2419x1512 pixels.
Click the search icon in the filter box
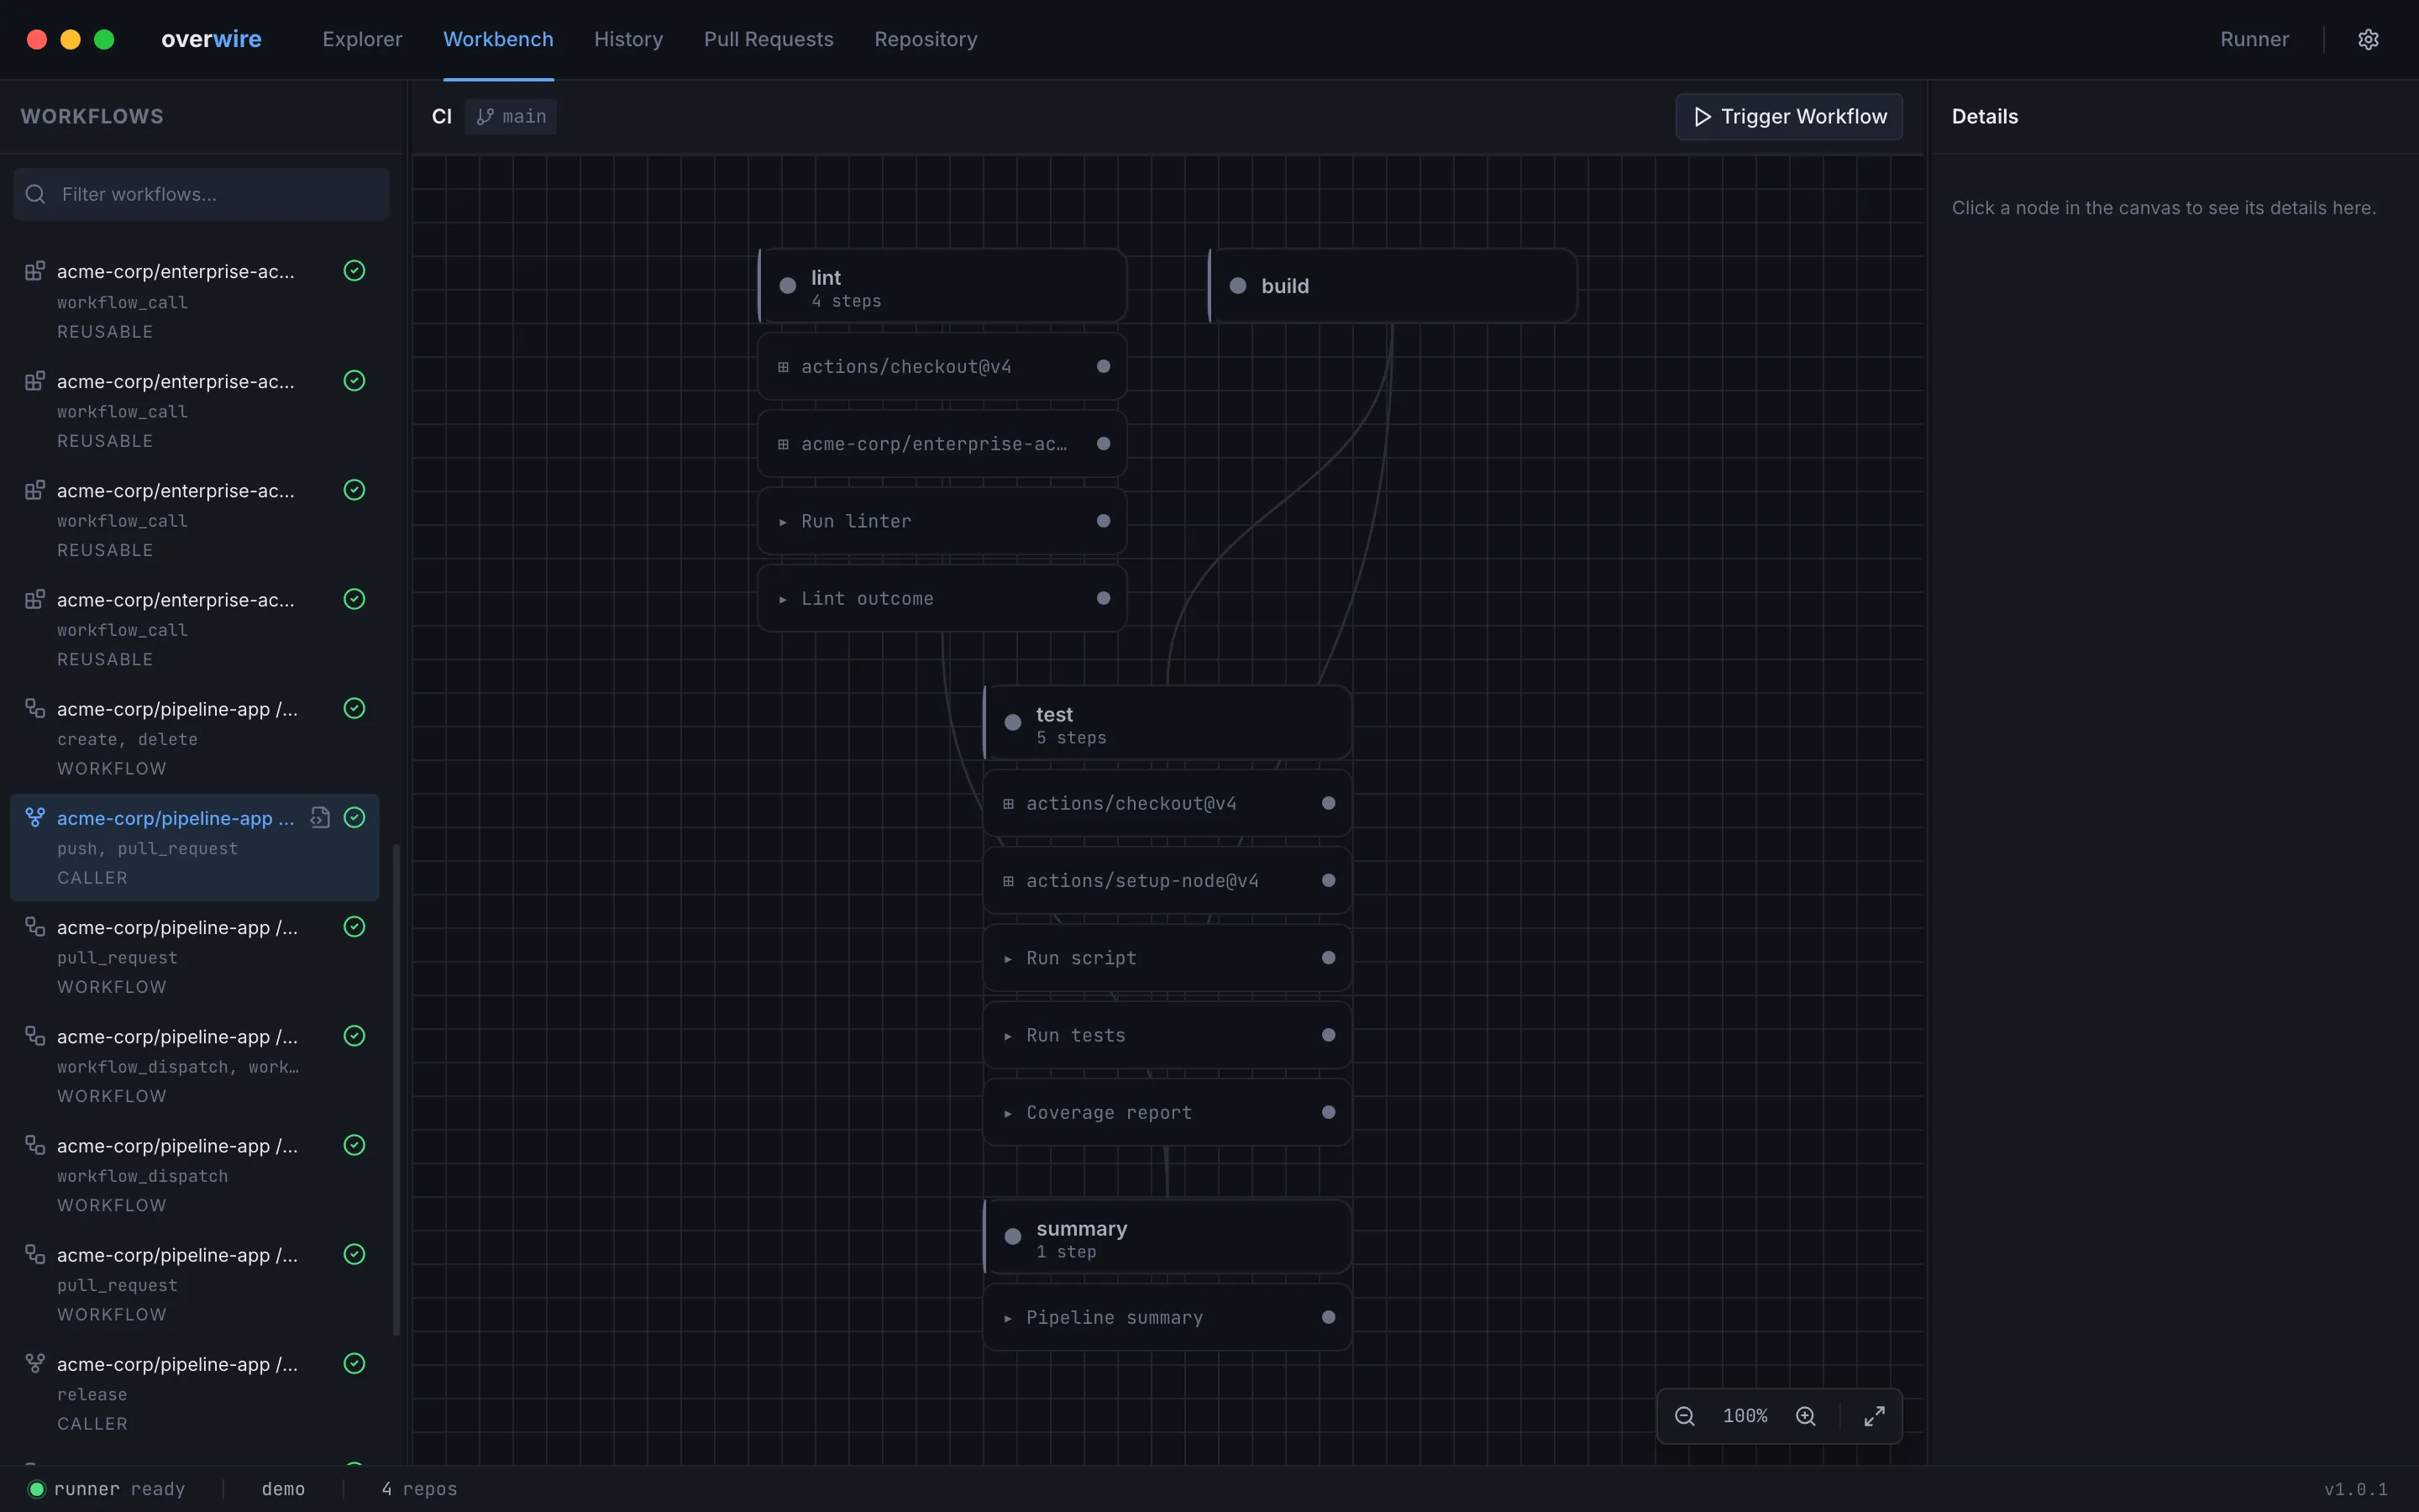tap(36, 194)
